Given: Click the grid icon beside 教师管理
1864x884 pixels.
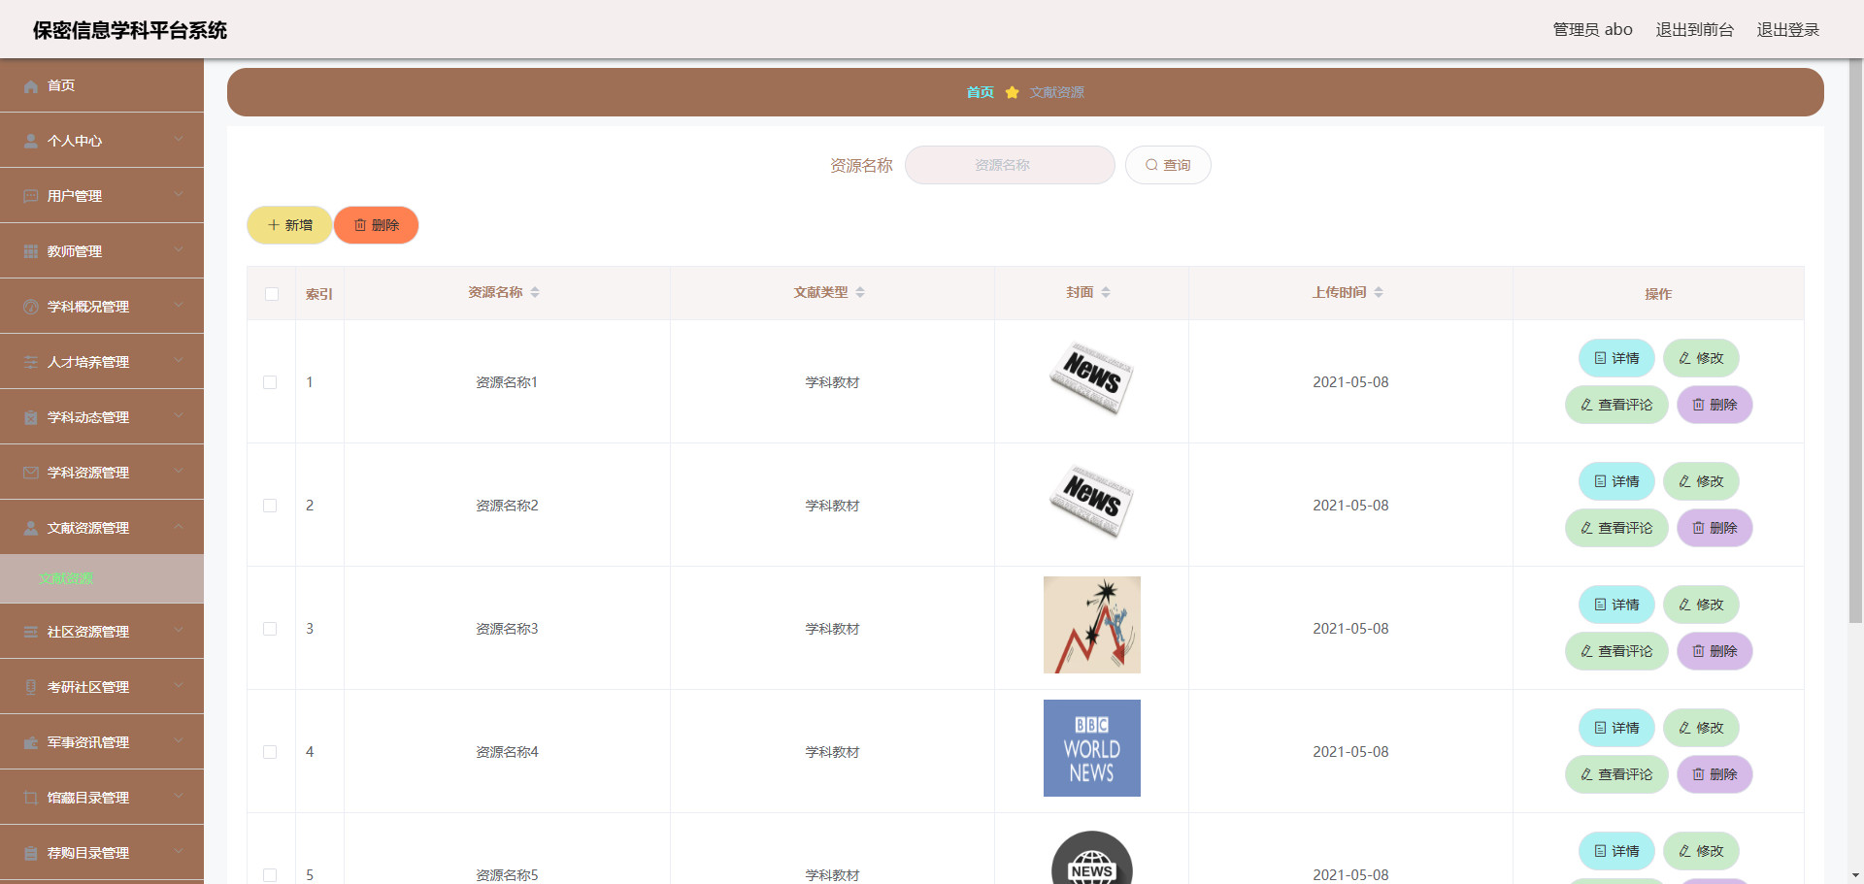Looking at the screenshot, I should coord(31,252).
